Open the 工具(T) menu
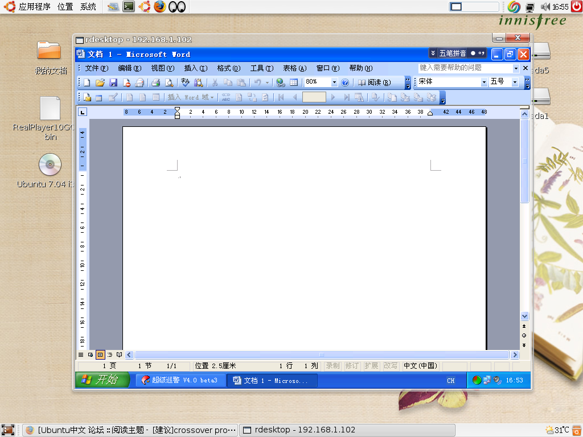The image size is (583, 437). [262, 68]
